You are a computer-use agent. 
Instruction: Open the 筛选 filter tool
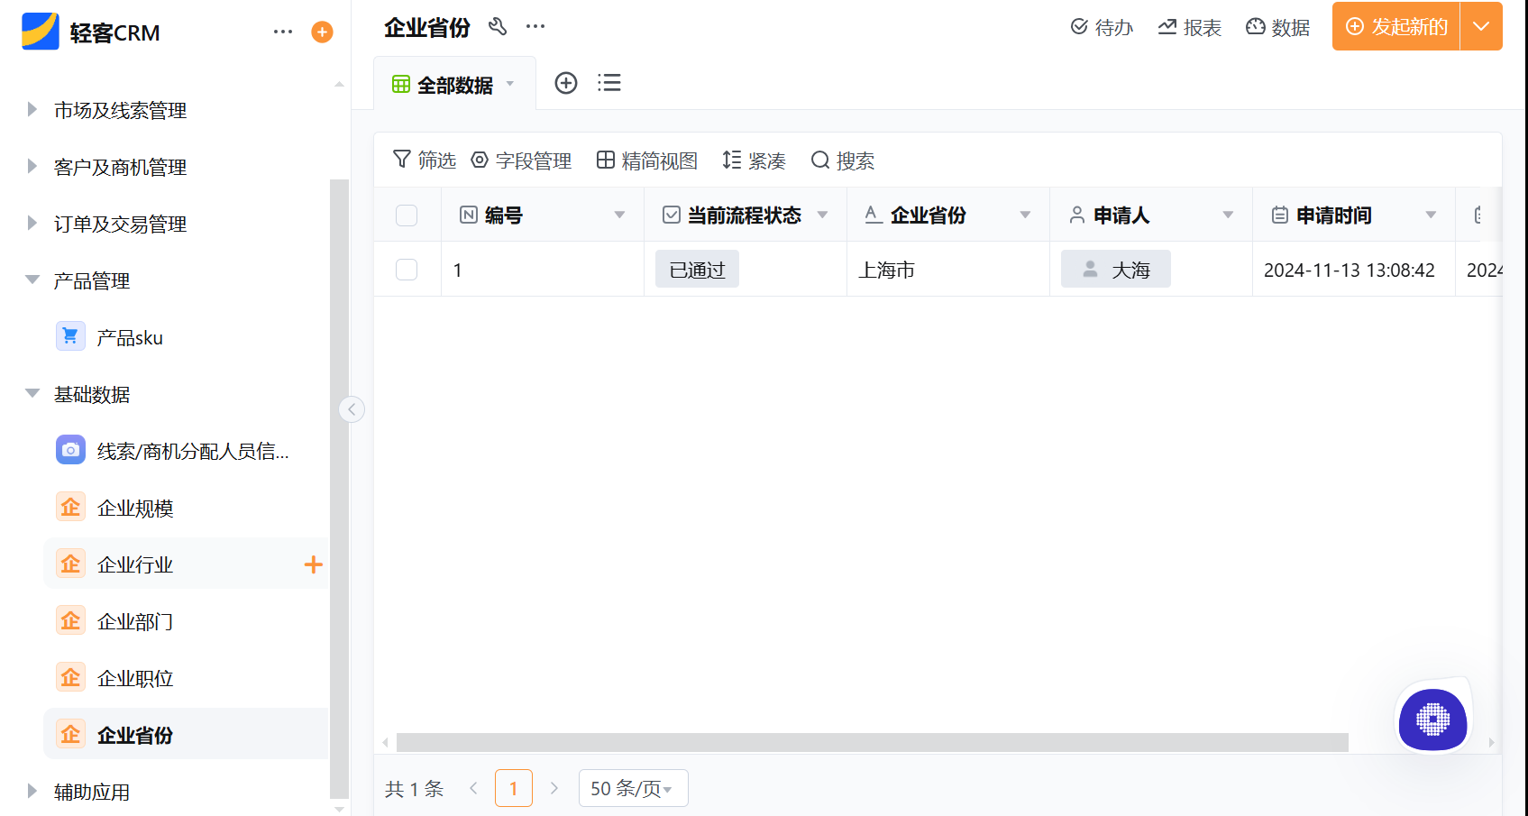tap(424, 160)
